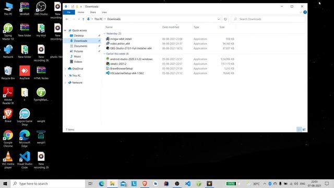Click the Search Downloads field

coord(268,19)
